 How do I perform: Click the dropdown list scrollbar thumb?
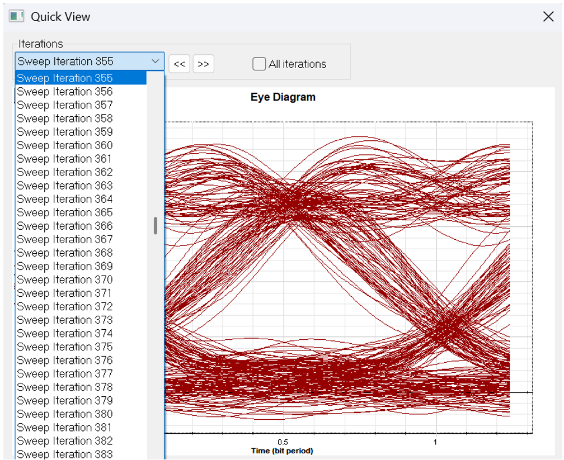click(x=156, y=226)
